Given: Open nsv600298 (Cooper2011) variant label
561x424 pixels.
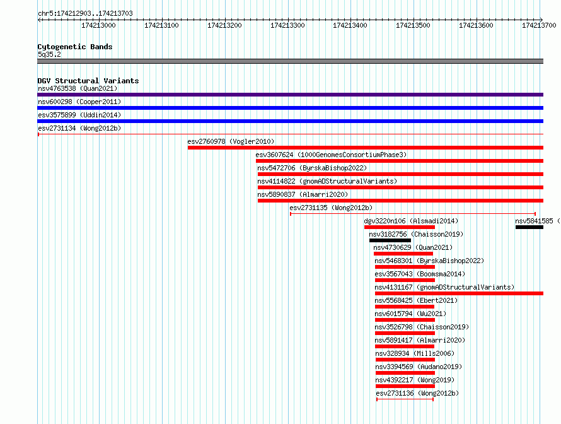Looking at the screenshot, I should (x=79, y=102).
